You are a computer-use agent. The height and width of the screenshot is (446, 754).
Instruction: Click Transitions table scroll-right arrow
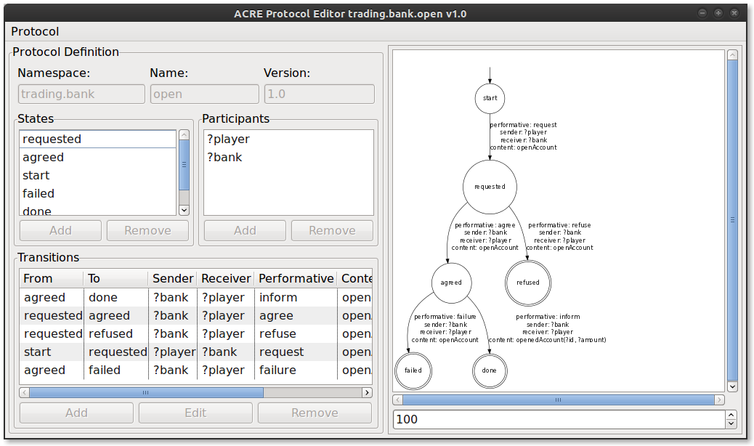(368, 393)
